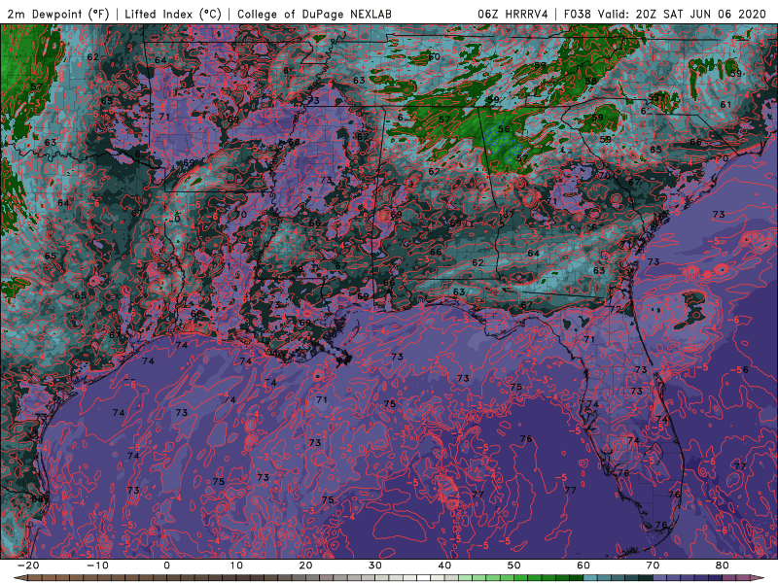Click the "-10" color scale label
The image size is (778, 583).
pyautogui.click(x=97, y=566)
